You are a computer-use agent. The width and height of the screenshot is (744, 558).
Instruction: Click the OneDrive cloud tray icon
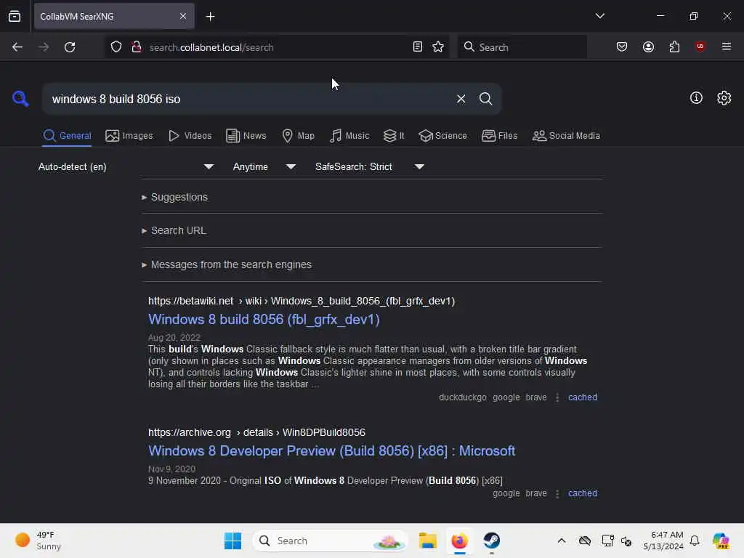click(585, 541)
